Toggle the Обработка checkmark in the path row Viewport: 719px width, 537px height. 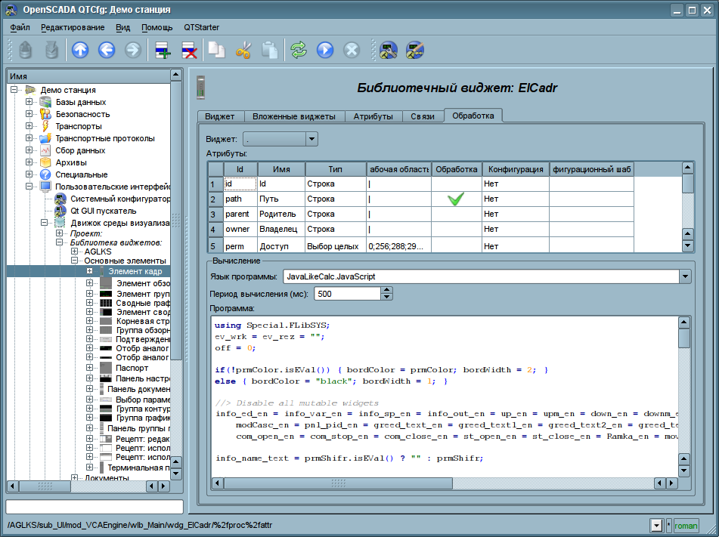456,199
